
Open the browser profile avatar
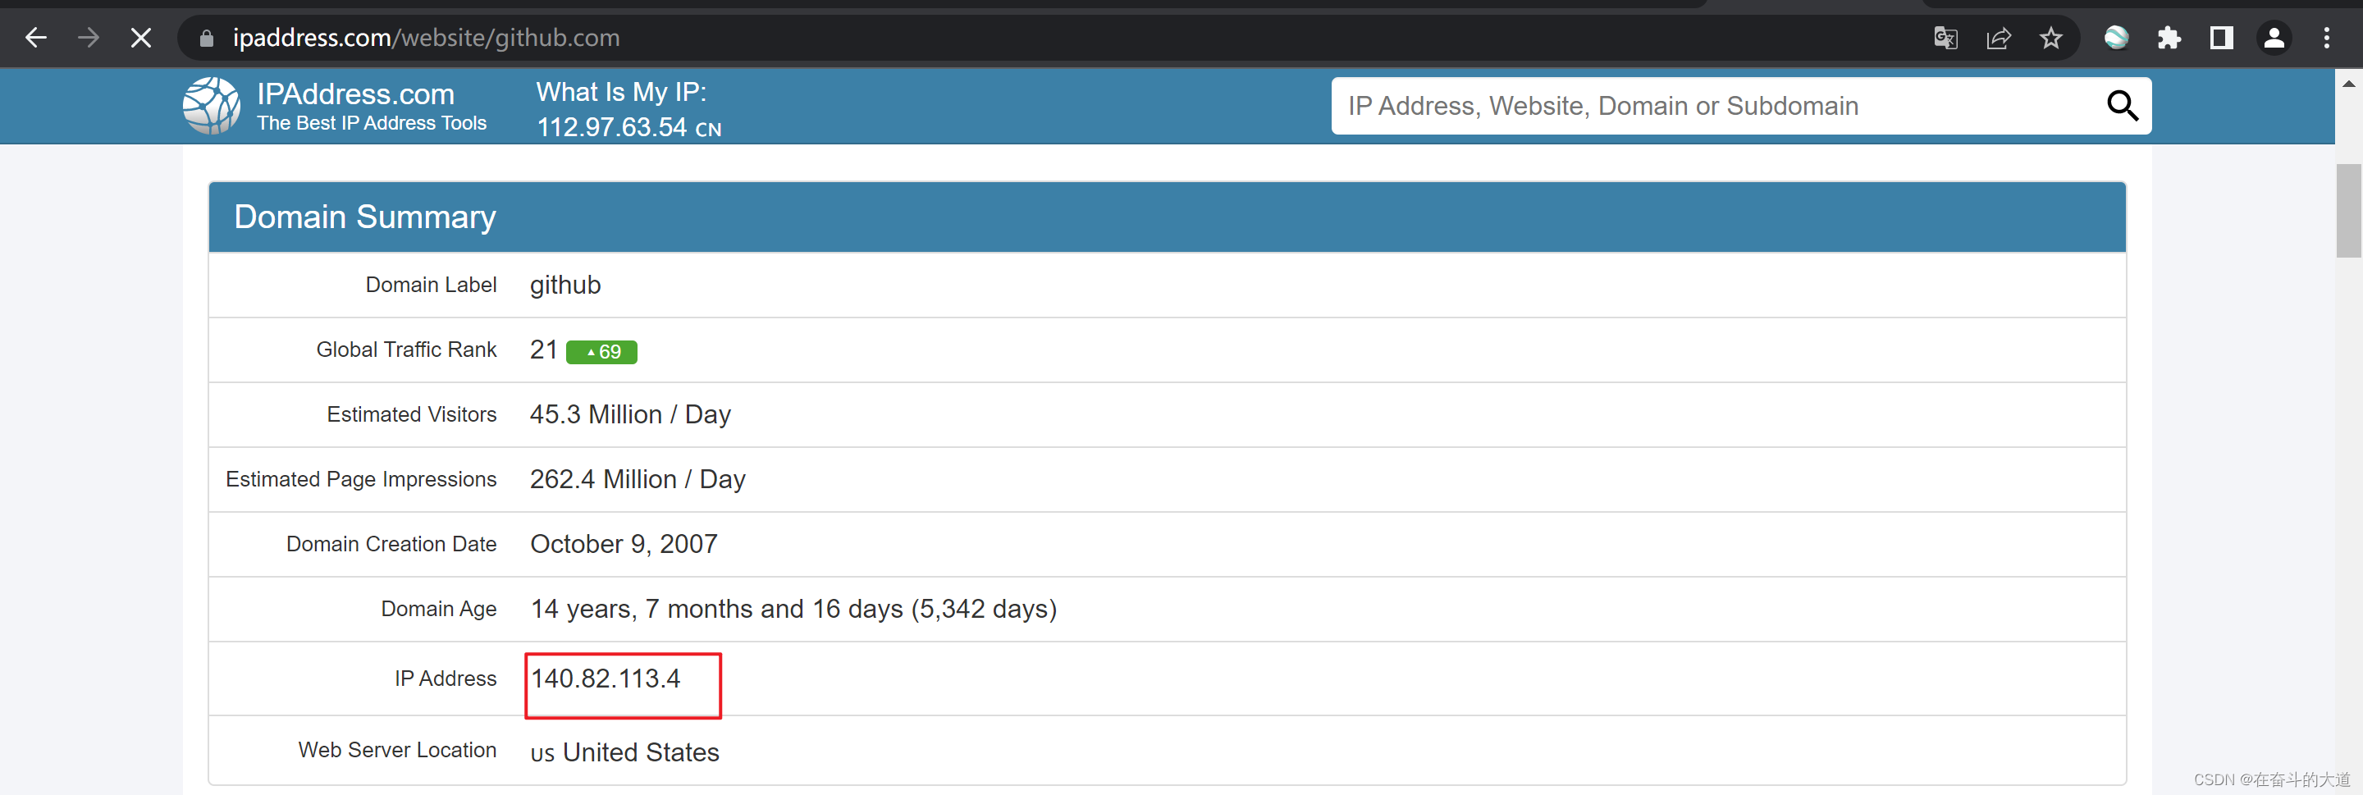pos(2275,38)
